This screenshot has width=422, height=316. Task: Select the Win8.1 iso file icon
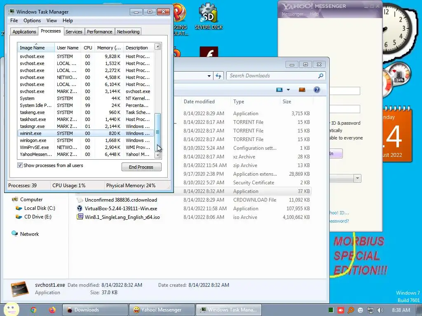click(80, 217)
